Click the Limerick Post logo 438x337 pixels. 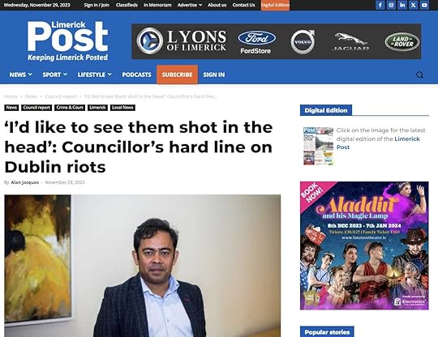[67, 41]
